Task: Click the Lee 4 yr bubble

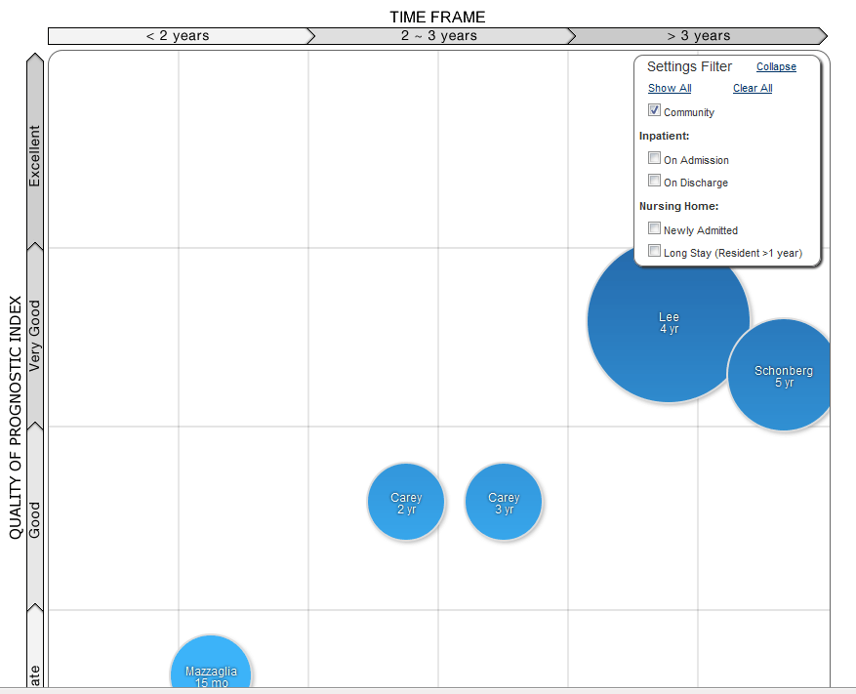Action: point(669,322)
